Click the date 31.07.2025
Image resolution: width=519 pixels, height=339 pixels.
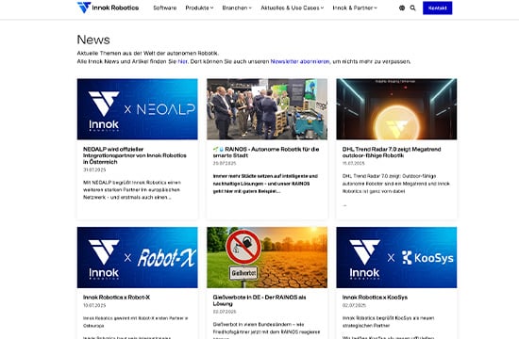(94, 169)
